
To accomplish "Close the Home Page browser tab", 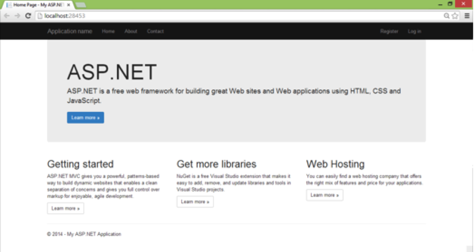I will pos(69,5).
